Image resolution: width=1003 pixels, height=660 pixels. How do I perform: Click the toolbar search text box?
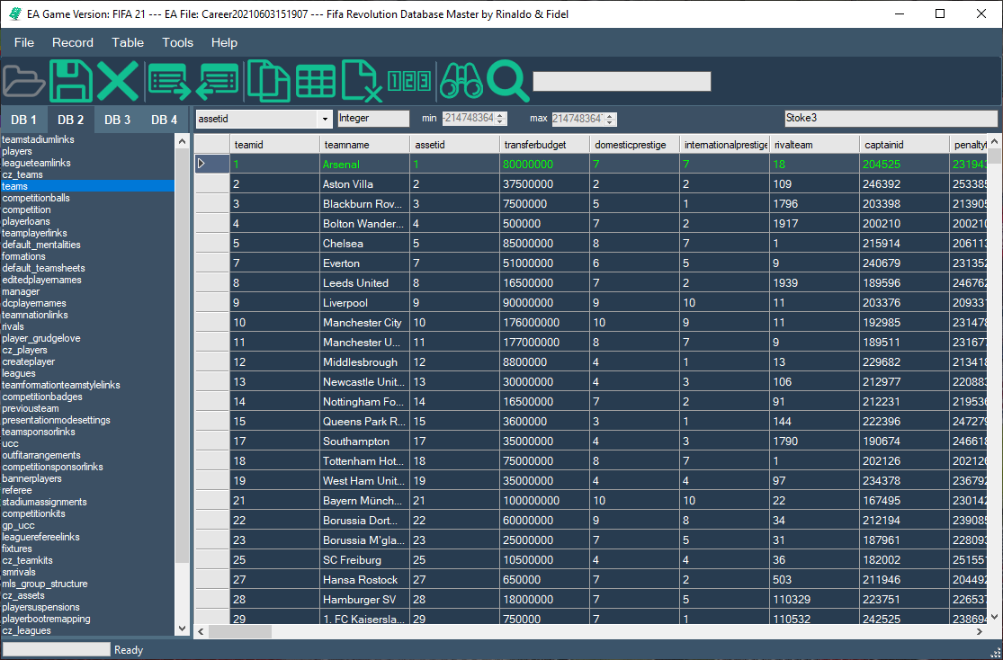pyautogui.click(x=622, y=81)
